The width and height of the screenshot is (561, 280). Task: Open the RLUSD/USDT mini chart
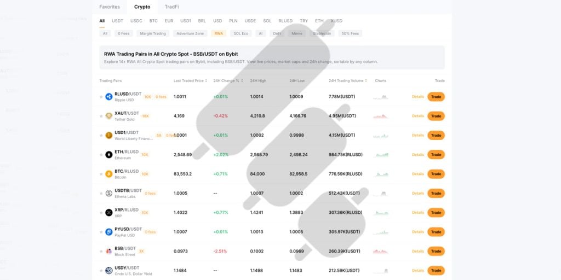tap(381, 97)
